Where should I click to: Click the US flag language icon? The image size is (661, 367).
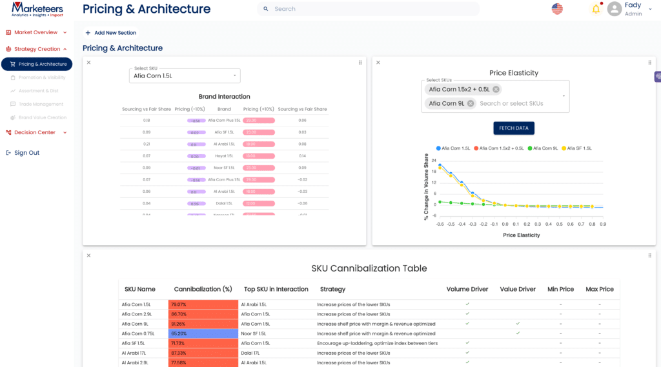click(x=556, y=9)
